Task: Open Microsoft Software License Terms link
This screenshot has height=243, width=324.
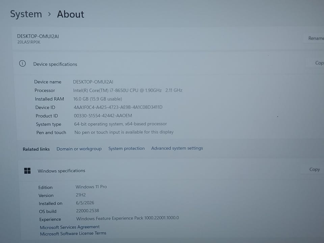Action: [x=73, y=234]
